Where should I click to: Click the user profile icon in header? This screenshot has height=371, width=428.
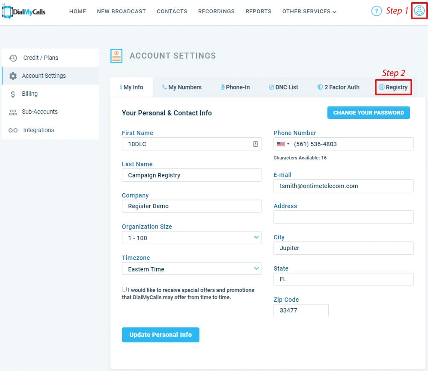click(419, 11)
